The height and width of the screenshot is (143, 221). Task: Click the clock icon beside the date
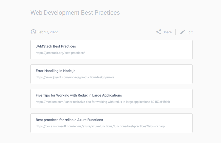click(x=33, y=32)
